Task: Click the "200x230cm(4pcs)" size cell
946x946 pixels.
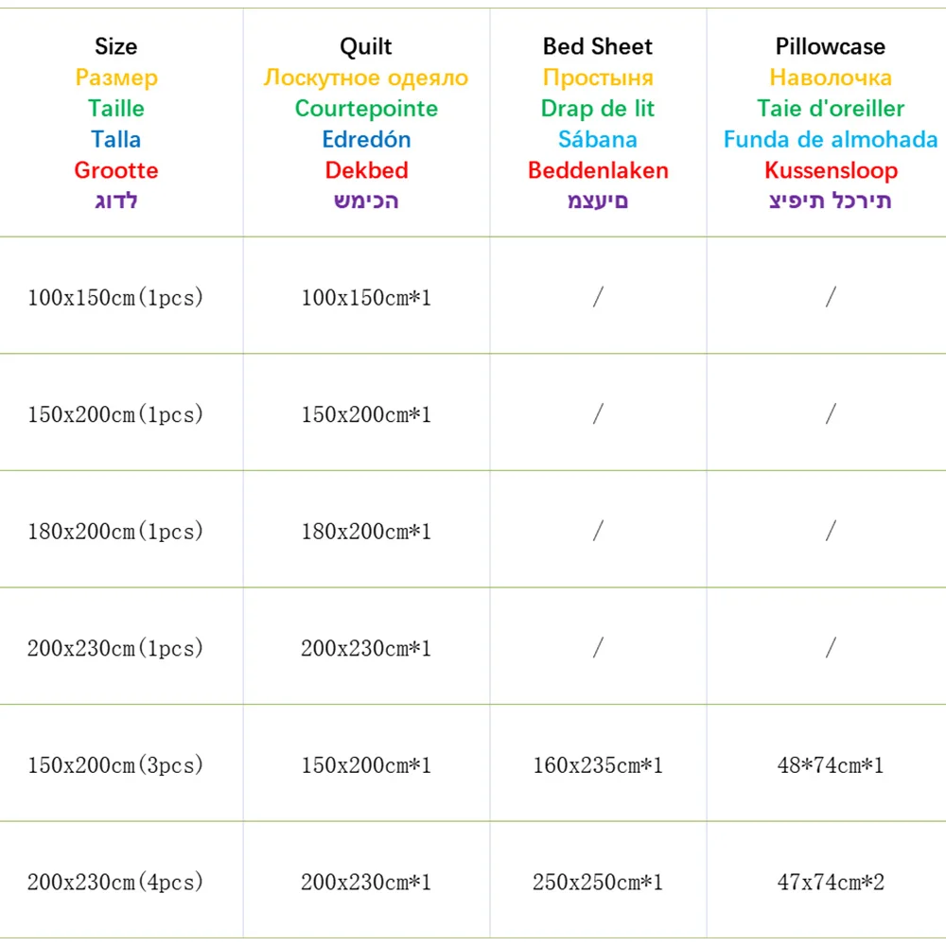Action: point(115,883)
